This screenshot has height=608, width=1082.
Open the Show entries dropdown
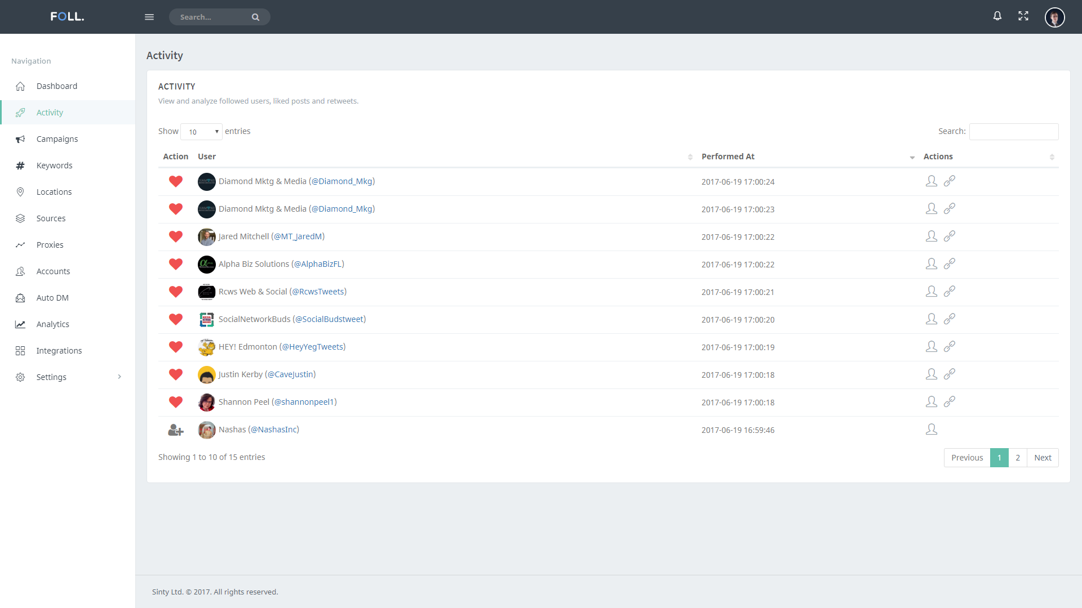click(x=201, y=132)
